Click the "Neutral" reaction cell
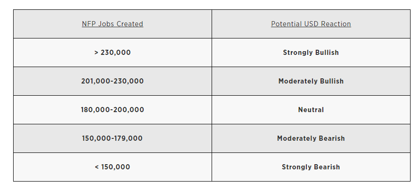 click(x=311, y=110)
